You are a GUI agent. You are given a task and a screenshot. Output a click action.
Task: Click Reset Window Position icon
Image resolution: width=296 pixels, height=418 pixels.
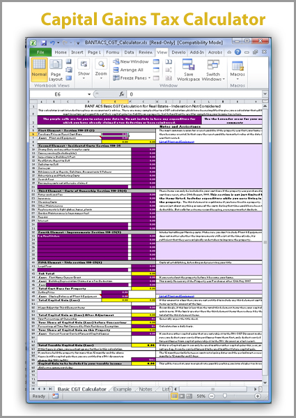(x=169, y=78)
